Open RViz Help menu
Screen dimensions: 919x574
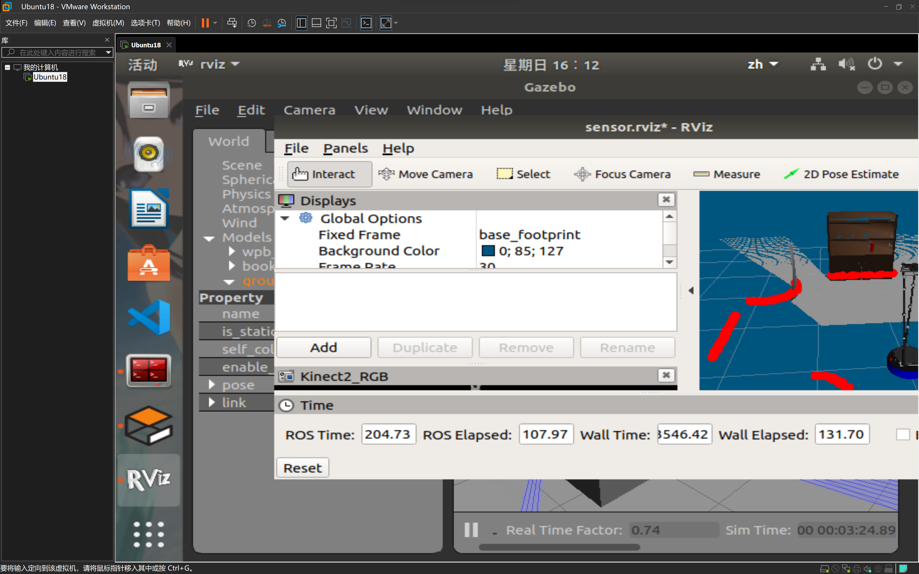pos(398,148)
